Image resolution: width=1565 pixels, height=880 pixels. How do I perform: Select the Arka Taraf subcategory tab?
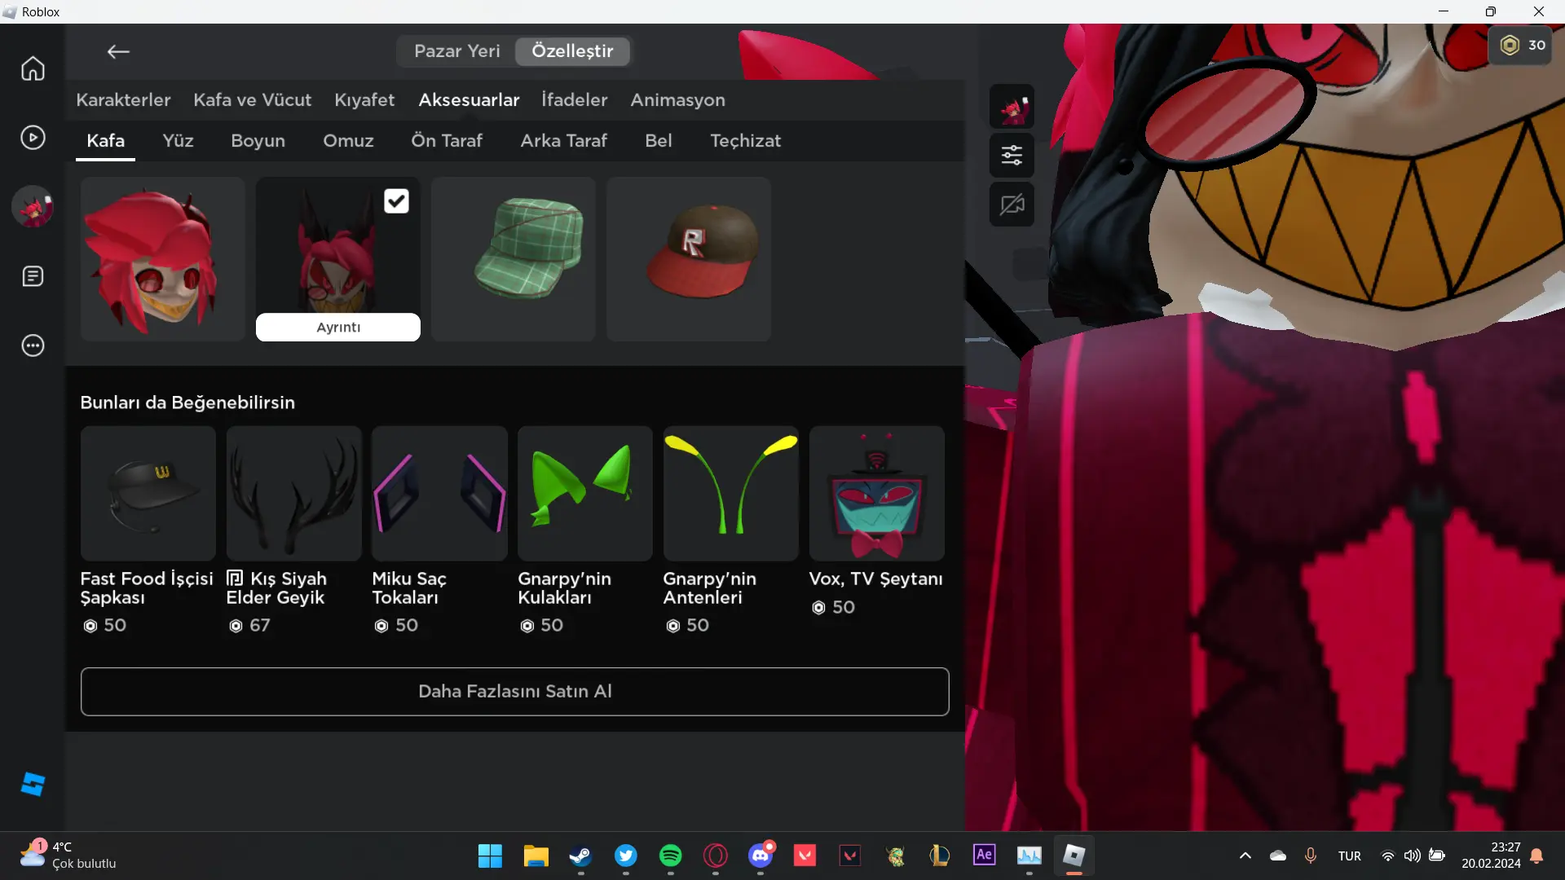click(563, 140)
